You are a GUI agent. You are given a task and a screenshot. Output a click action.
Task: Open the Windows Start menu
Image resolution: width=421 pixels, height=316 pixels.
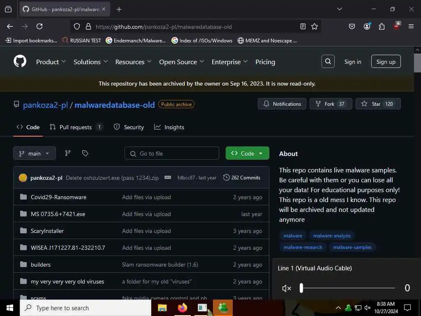[x=10, y=308]
